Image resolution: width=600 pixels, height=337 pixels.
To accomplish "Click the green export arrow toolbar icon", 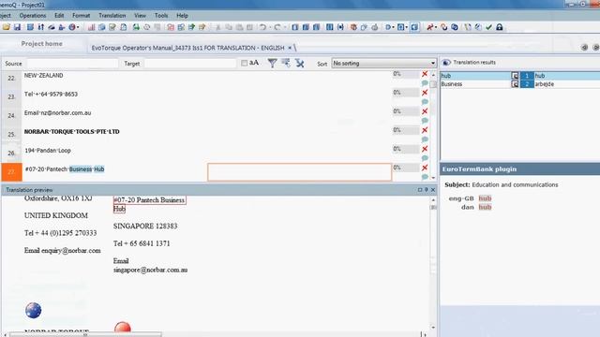I will 191,27.
